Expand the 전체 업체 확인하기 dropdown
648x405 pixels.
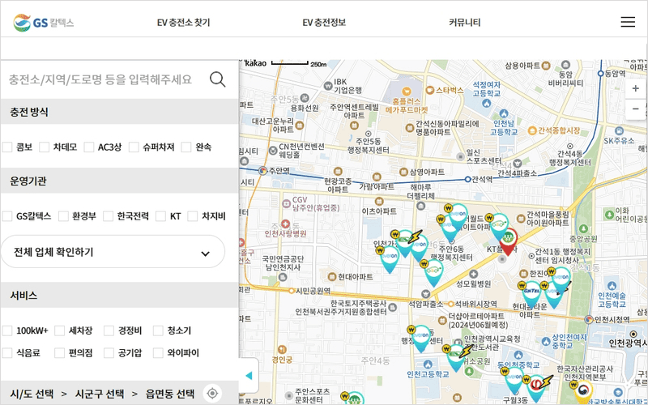pyautogui.click(x=113, y=252)
